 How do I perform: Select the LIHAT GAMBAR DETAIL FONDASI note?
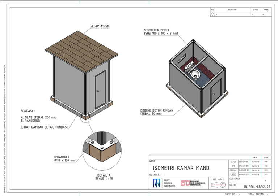[45, 127]
